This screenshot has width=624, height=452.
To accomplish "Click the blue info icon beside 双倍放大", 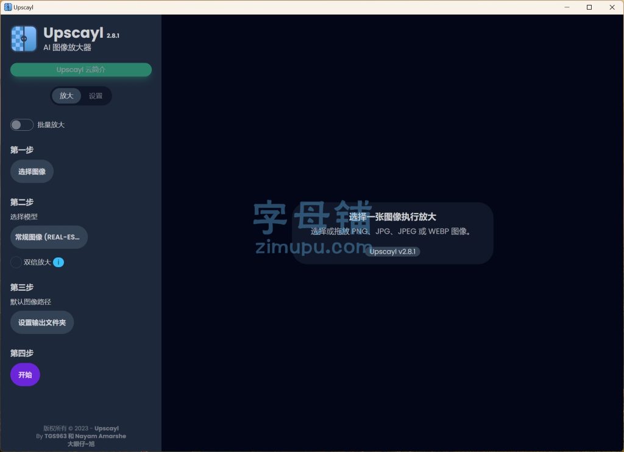I will click(58, 262).
